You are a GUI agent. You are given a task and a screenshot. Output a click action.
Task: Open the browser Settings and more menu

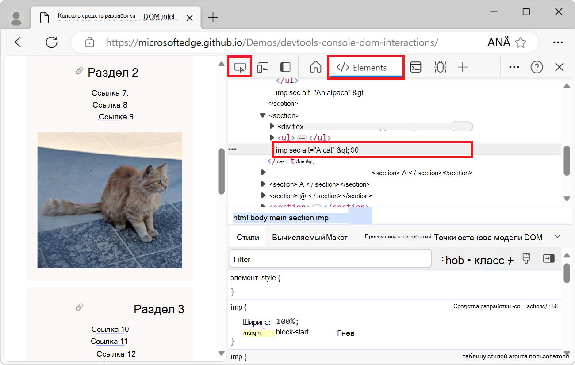(x=557, y=42)
